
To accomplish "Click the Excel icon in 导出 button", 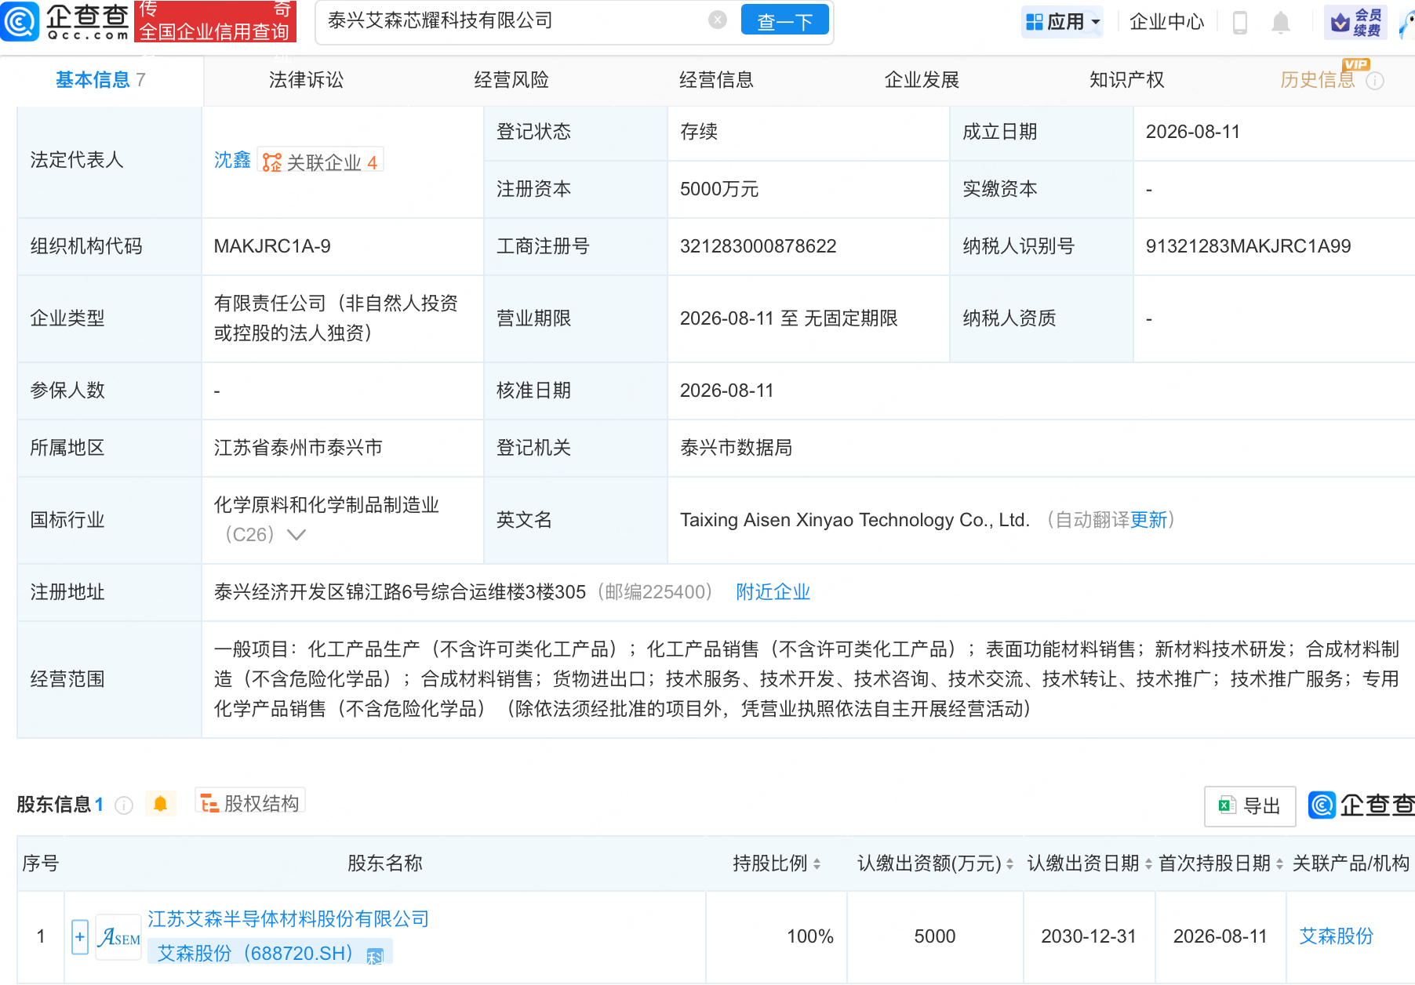I will 1227,805.
